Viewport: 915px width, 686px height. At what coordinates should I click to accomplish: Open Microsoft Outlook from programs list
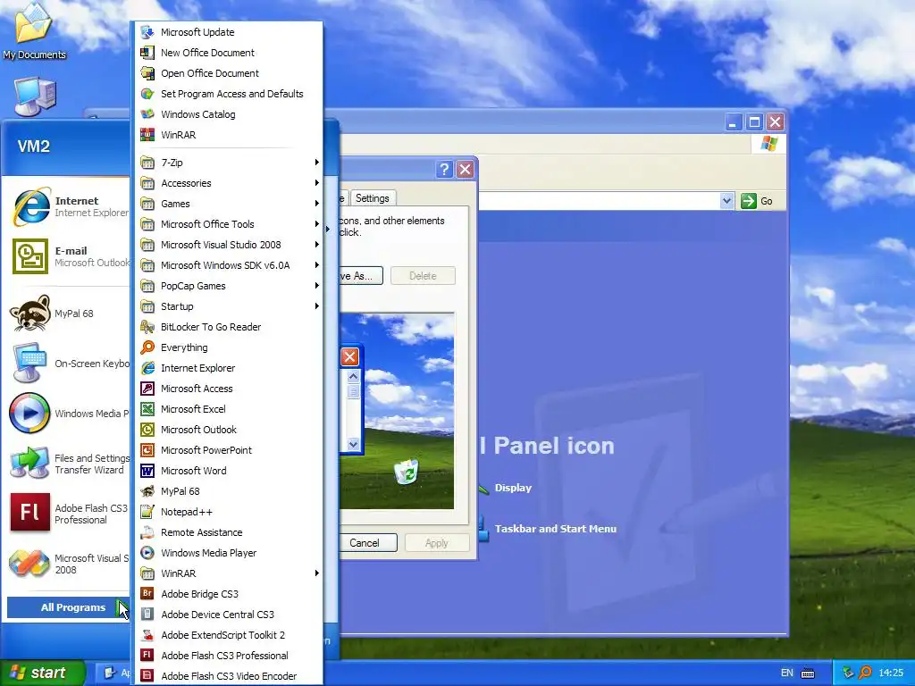(x=229, y=430)
